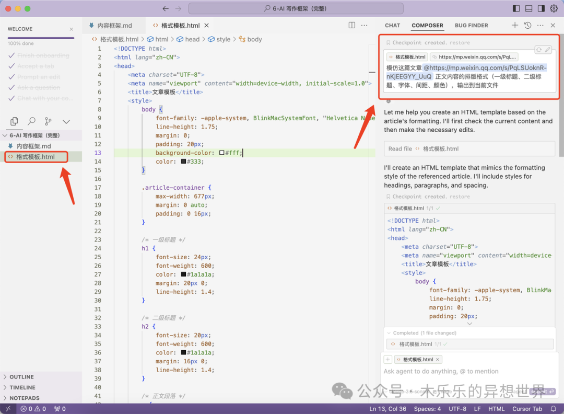This screenshot has width=564, height=414.
Task: Toggle the primary sidebar layout button
Action: pos(516,9)
